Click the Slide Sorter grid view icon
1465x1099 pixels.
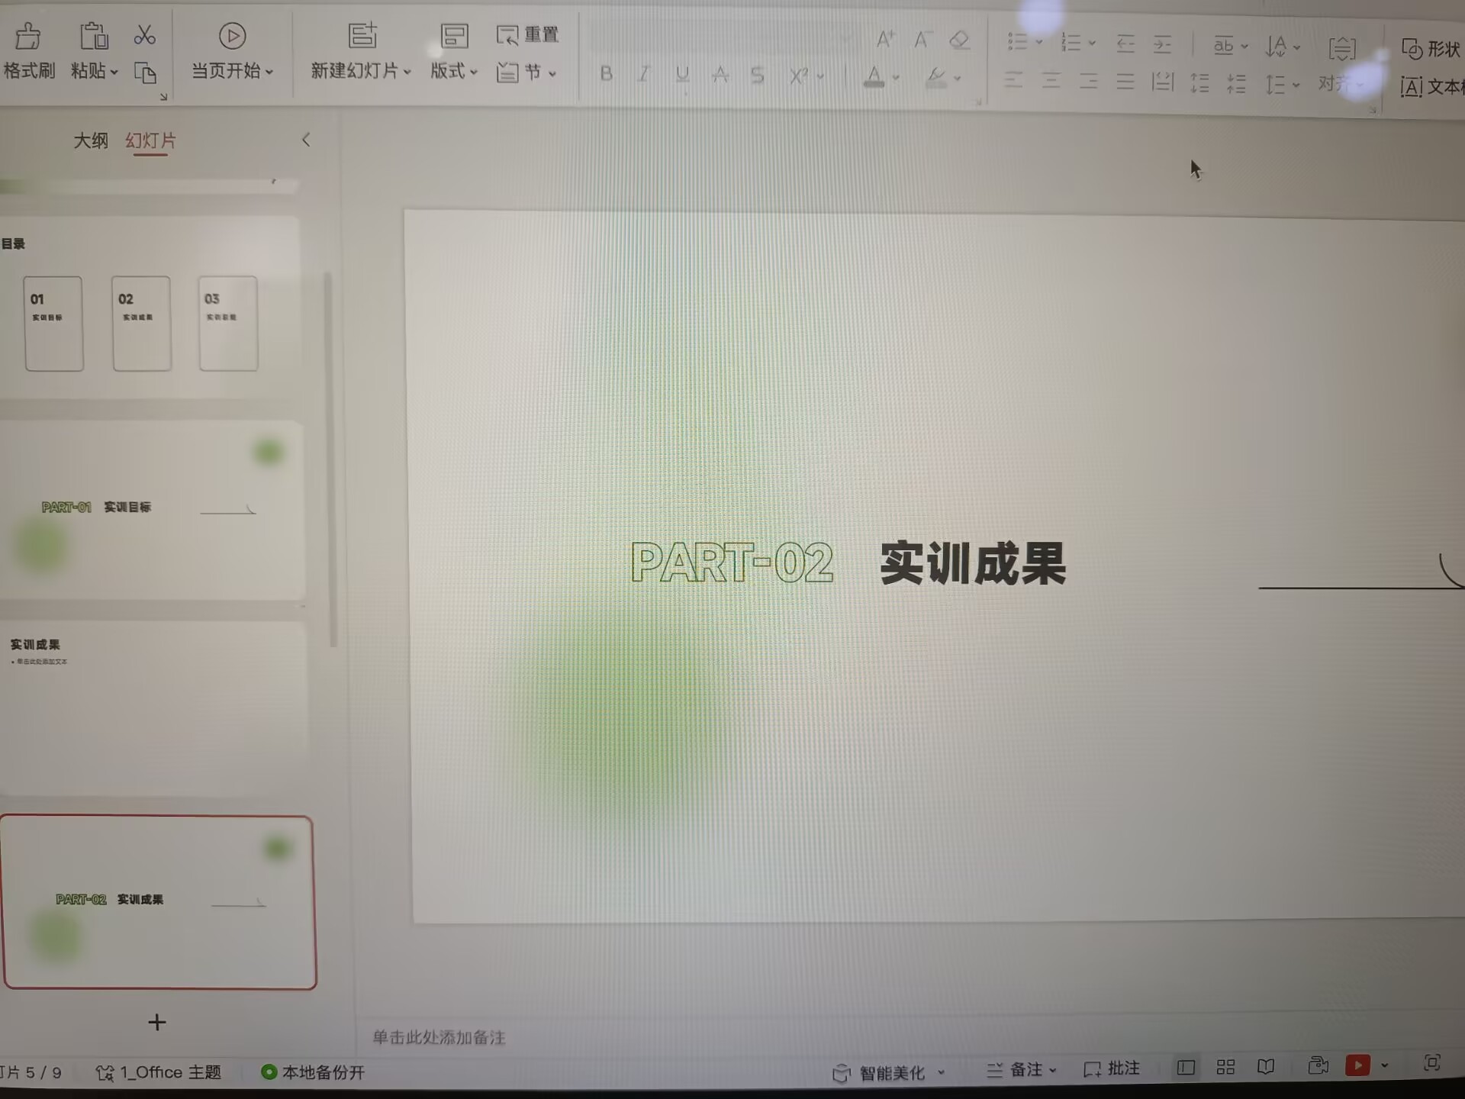(x=1225, y=1067)
